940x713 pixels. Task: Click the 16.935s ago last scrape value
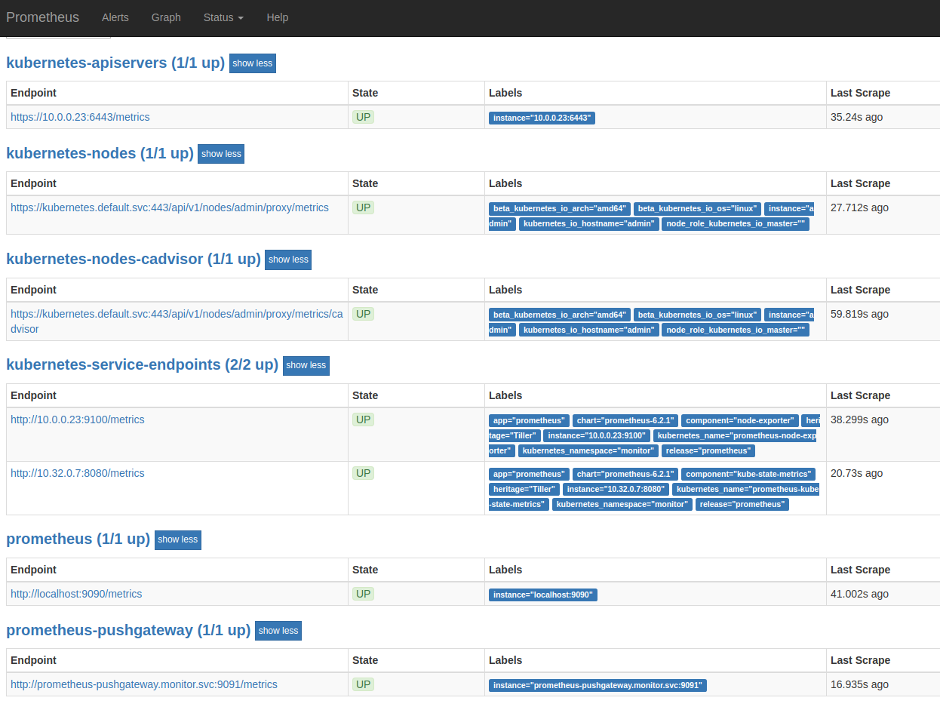[x=859, y=684]
